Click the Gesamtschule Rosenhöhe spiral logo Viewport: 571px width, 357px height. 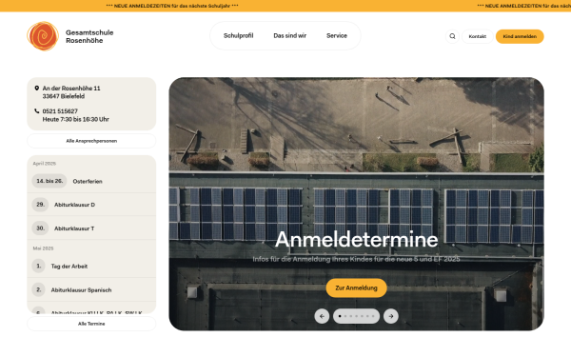click(43, 36)
